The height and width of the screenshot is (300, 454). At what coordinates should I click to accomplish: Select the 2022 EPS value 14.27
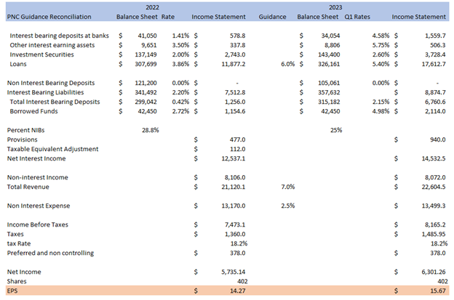pos(234,291)
